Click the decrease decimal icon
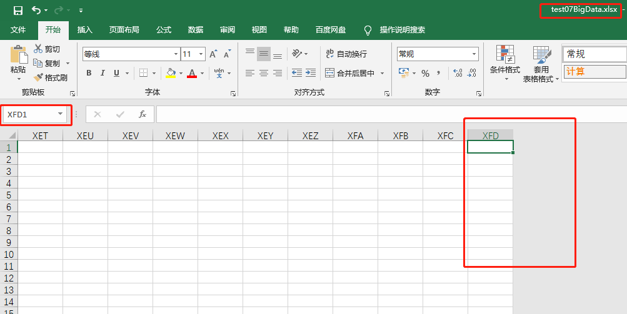Image resolution: width=627 pixels, height=314 pixels. coord(472,73)
